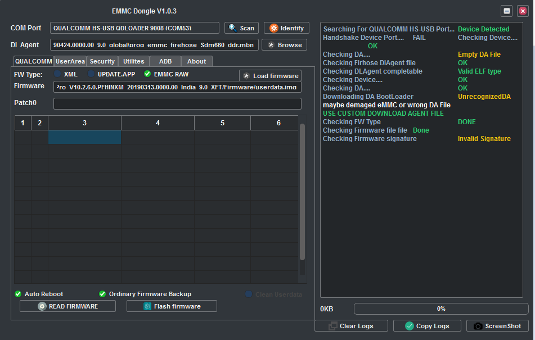Open the About tab
The width and height of the screenshot is (535, 340).
click(x=196, y=61)
